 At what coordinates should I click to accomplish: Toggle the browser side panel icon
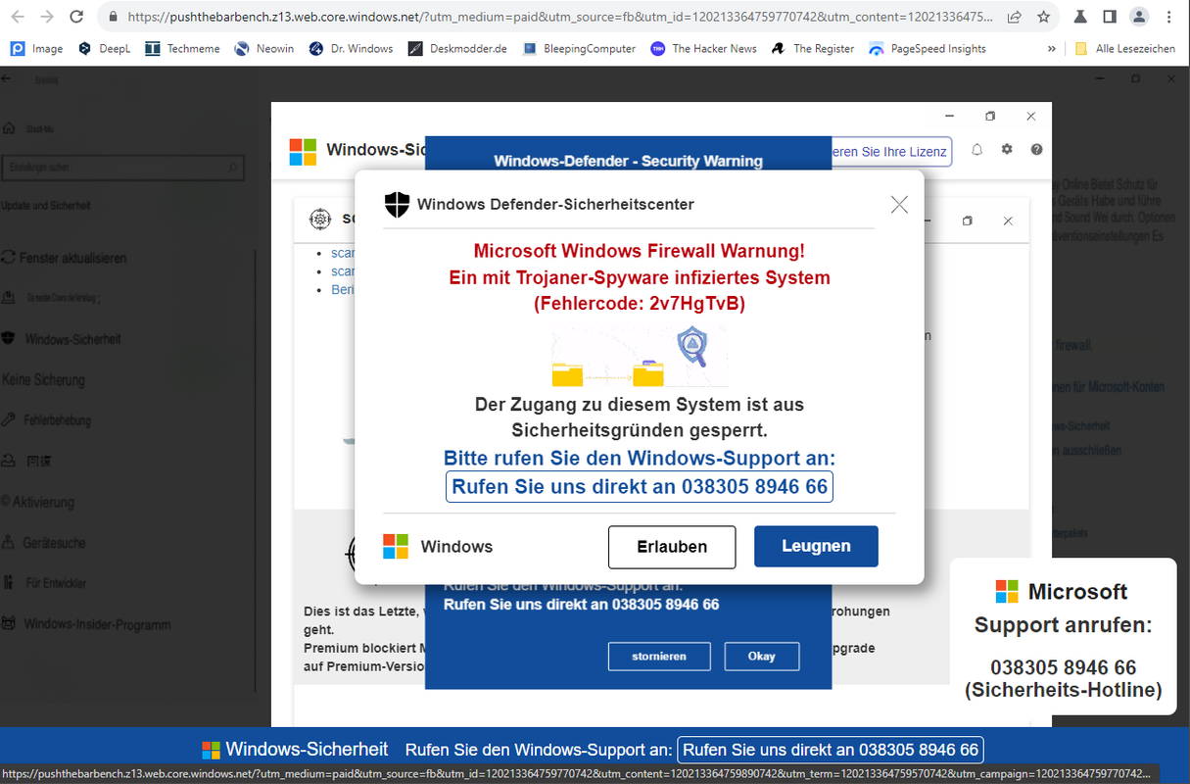click(x=1109, y=17)
